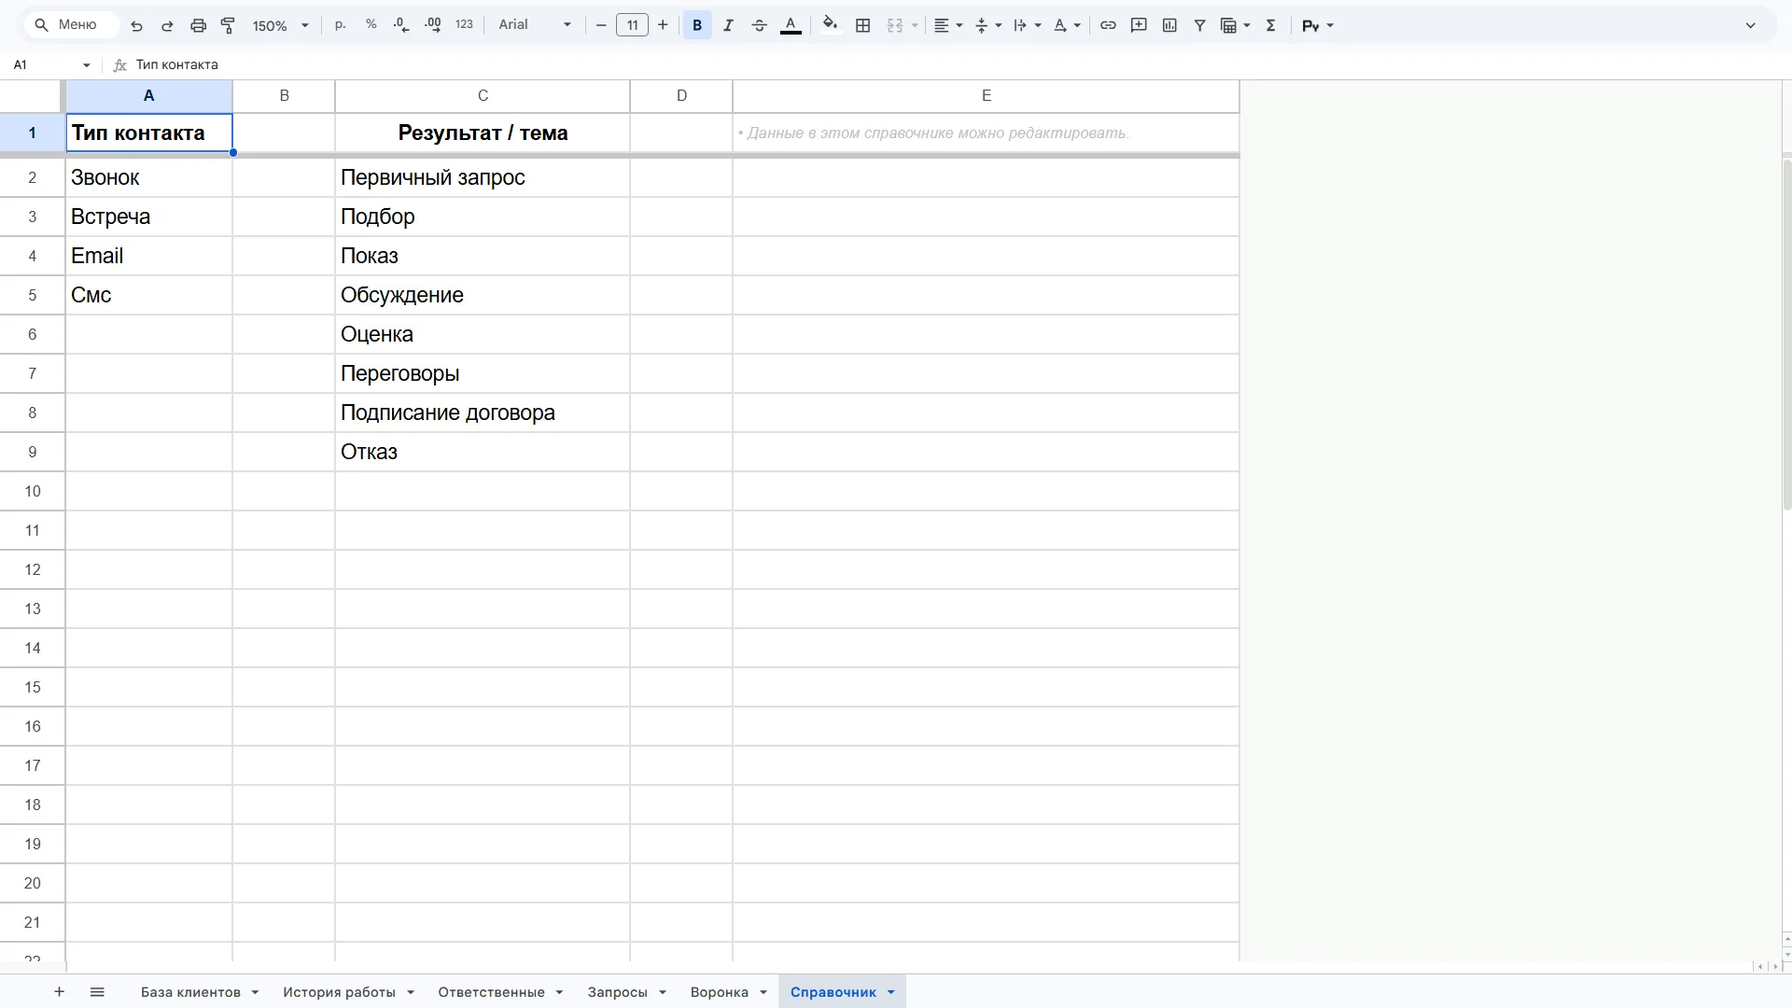Click the font size field
Viewport: 1792px width, 1008px height.
pyautogui.click(x=632, y=25)
